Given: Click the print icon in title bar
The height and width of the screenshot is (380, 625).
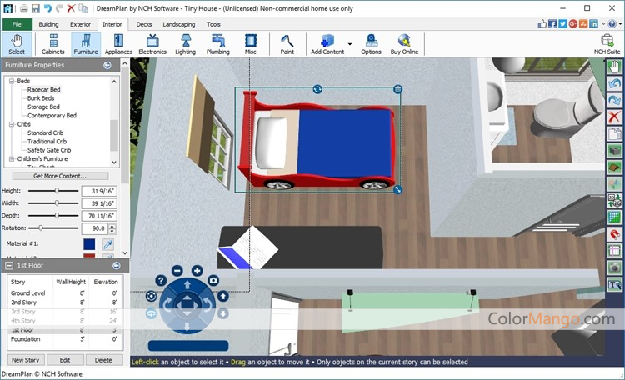Looking at the screenshot, I should (x=24, y=8).
